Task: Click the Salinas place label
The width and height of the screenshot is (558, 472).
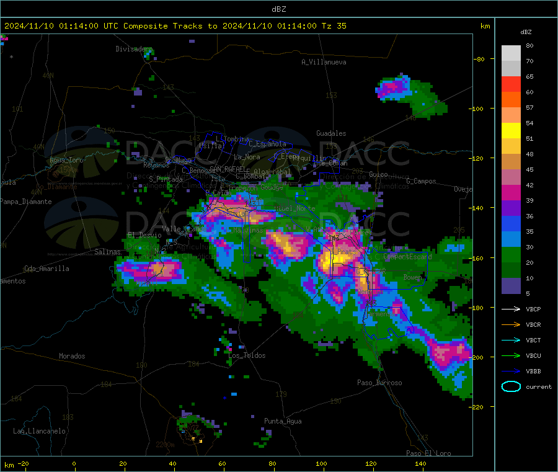Action: pyautogui.click(x=107, y=252)
